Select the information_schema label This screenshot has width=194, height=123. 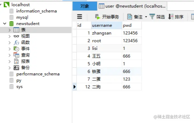[x=37, y=11]
